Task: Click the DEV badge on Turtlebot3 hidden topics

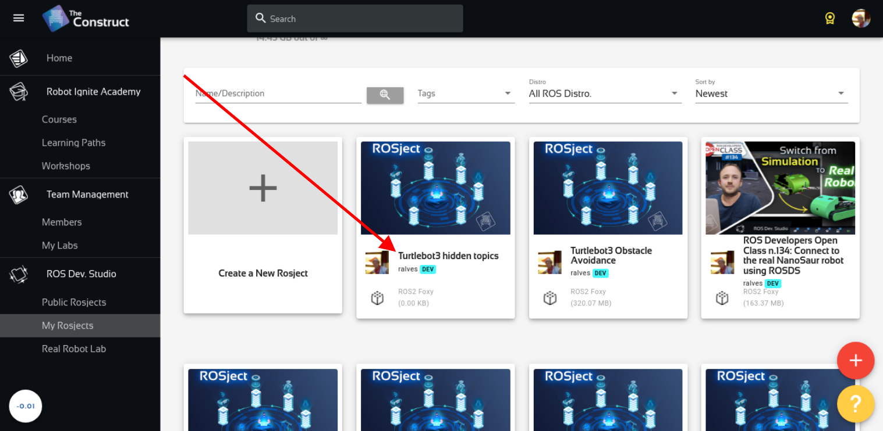Action: pos(428,270)
